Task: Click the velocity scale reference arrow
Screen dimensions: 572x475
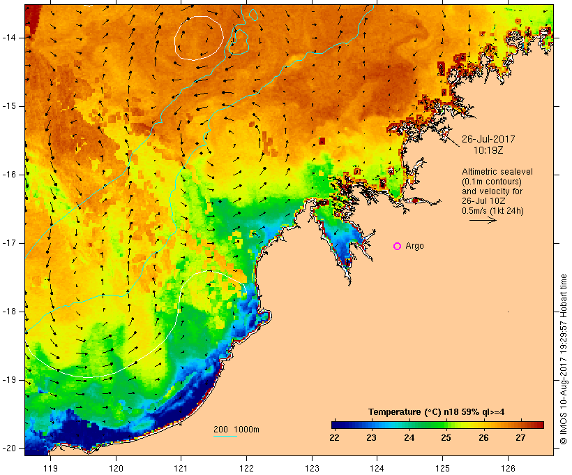Action: (x=483, y=220)
